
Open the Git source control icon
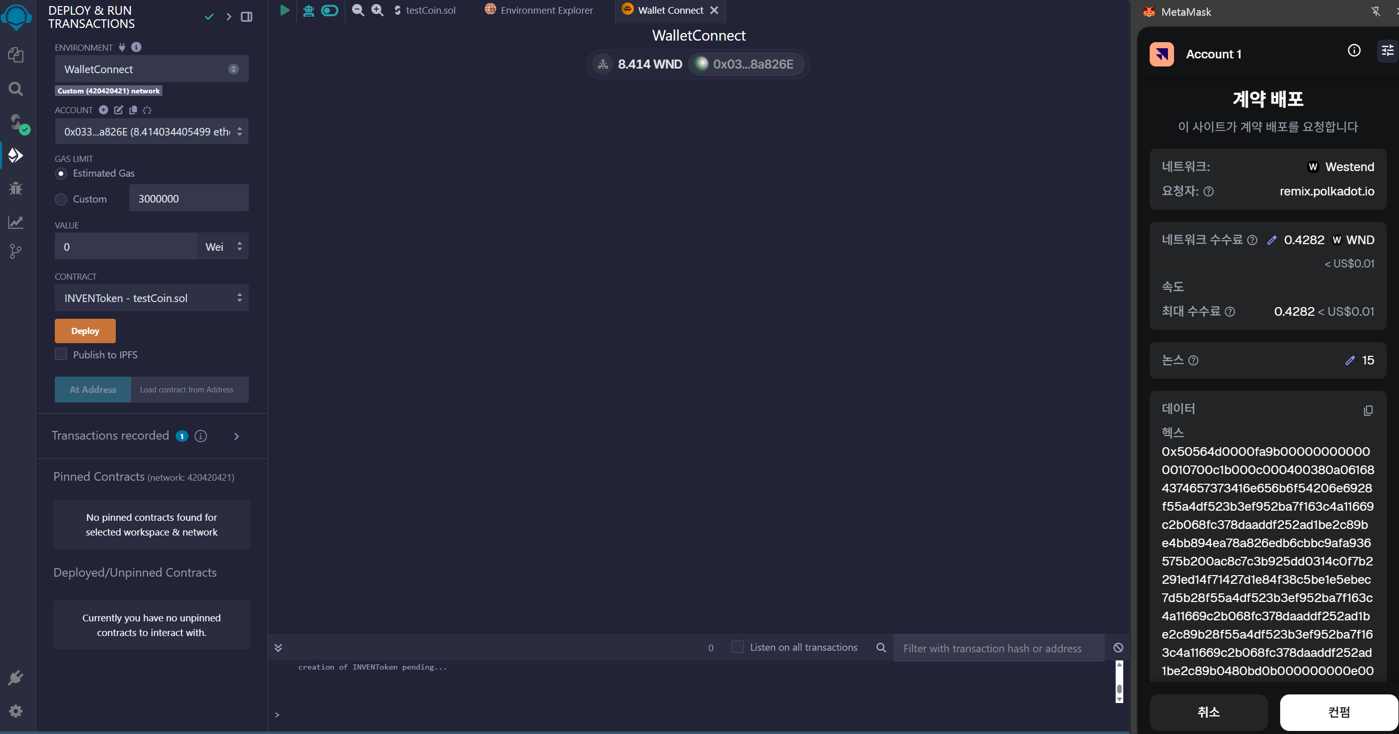point(16,251)
